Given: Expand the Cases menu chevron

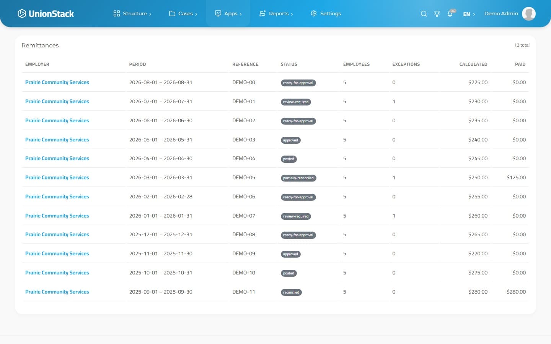Looking at the screenshot, I should coord(196,14).
